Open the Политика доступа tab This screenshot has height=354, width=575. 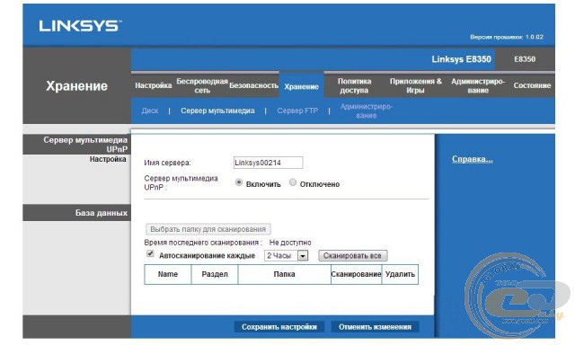[354, 85]
